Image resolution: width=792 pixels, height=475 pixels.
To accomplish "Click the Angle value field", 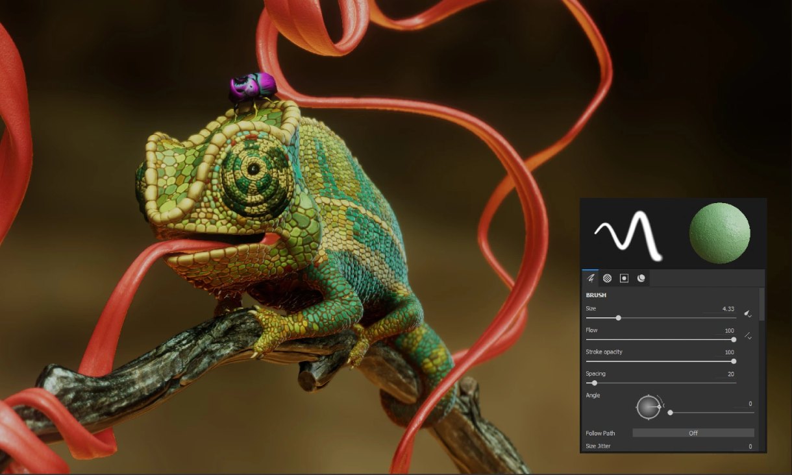I will point(743,404).
